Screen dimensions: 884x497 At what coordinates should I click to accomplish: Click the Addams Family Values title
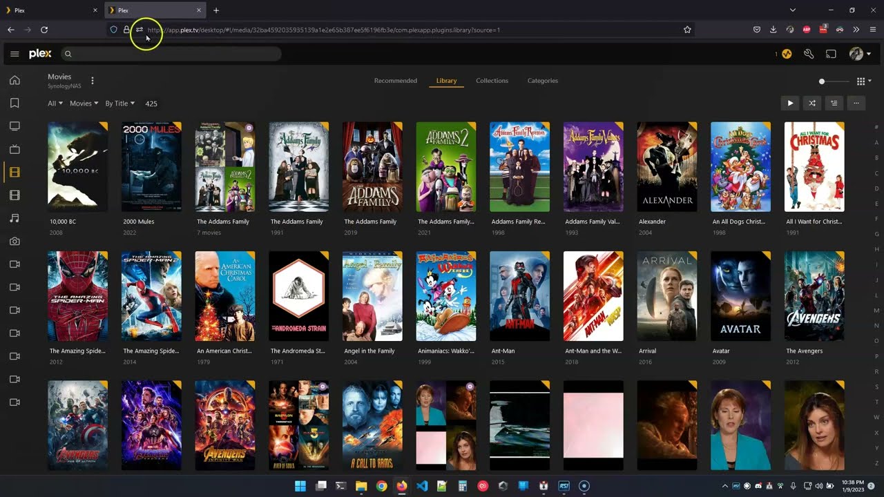coord(593,222)
